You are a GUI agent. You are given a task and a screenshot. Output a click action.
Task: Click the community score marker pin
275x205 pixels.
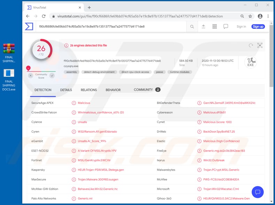(28, 68)
